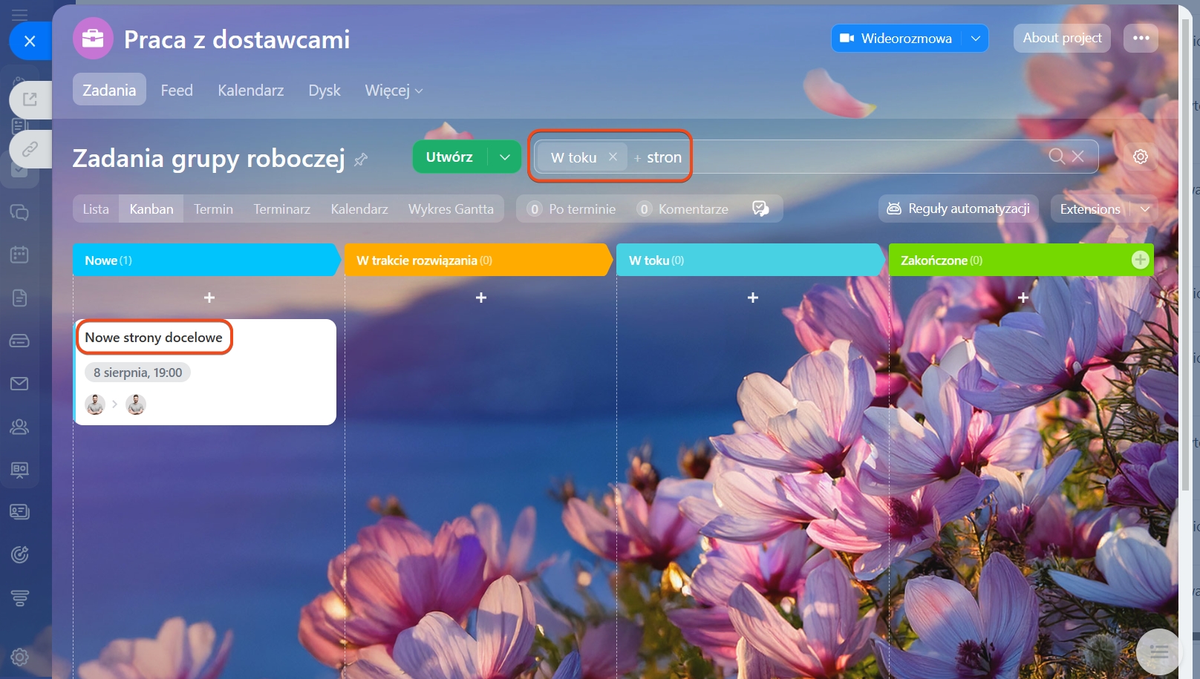Open the target goals icon in sidebar
The image size is (1200, 679).
[19, 554]
